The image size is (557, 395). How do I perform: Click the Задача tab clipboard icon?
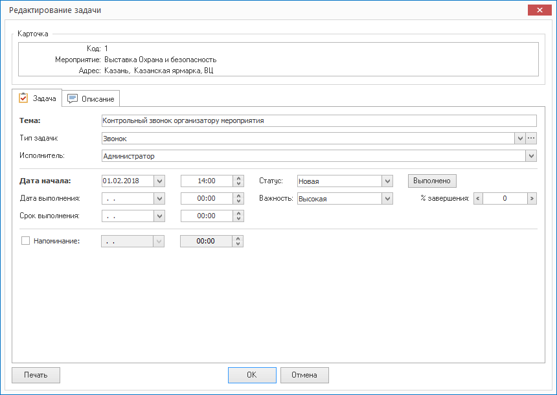(x=23, y=98)
